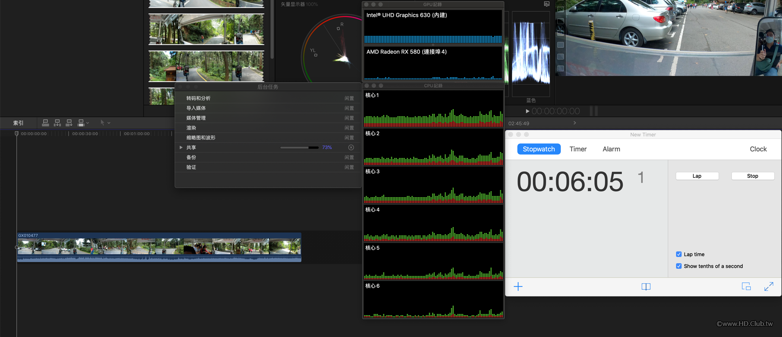This screenshot has height=337, width=782.
Task: Click the insert clip into timeline icon
Action: pos(57,123)
